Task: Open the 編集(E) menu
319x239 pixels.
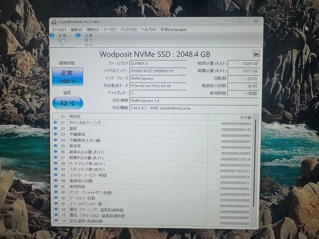Action: click(76, 30)
